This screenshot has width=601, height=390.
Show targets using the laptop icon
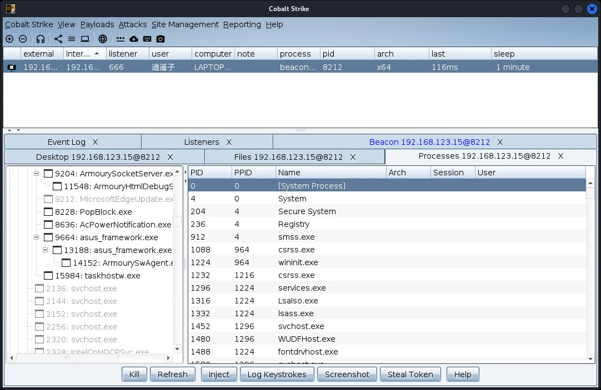pos(85,39)
